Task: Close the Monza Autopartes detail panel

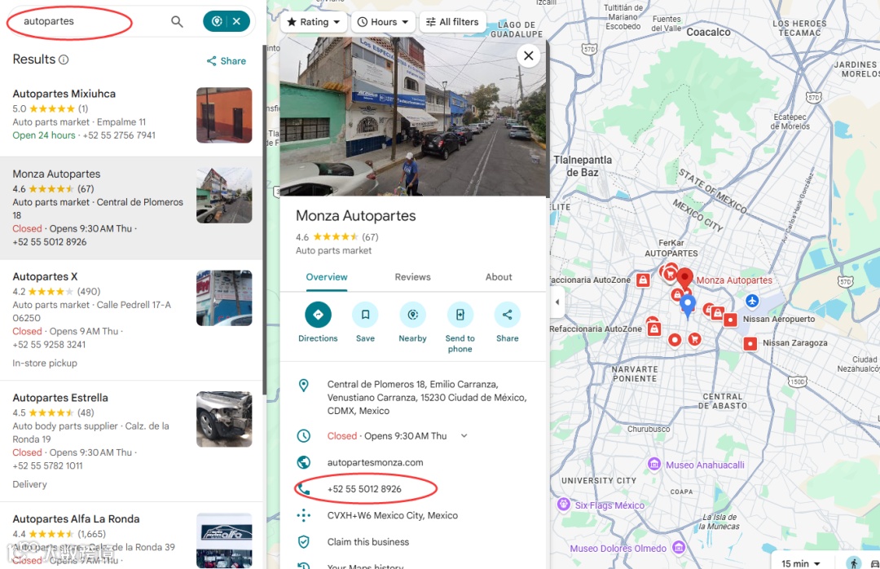Action: [x=528, y=55]
